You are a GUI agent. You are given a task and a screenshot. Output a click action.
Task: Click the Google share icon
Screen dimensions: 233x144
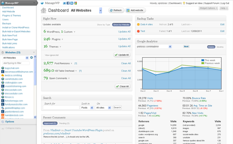pyautogui.click(x=75, y=3)
